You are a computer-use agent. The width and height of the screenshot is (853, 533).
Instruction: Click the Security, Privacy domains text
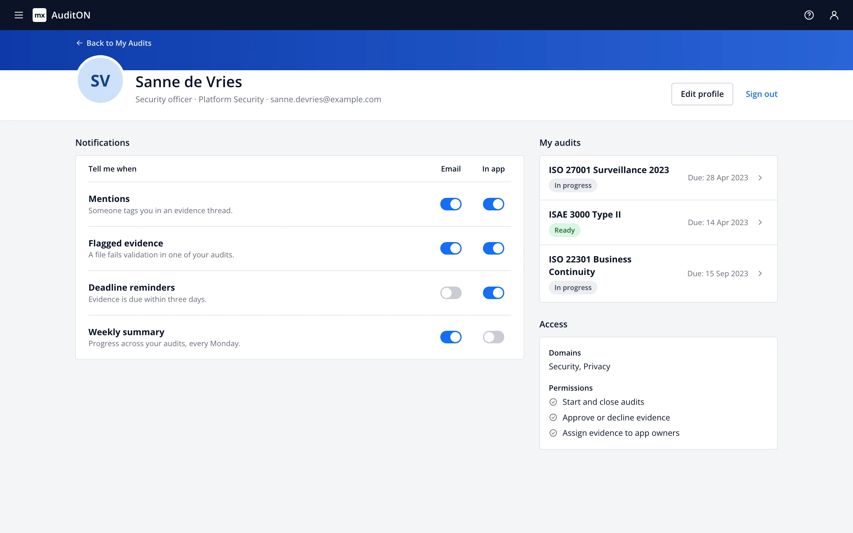click(x=580, y=367)
